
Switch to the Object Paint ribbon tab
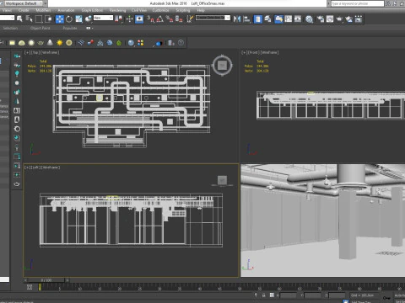pos(40,28)
